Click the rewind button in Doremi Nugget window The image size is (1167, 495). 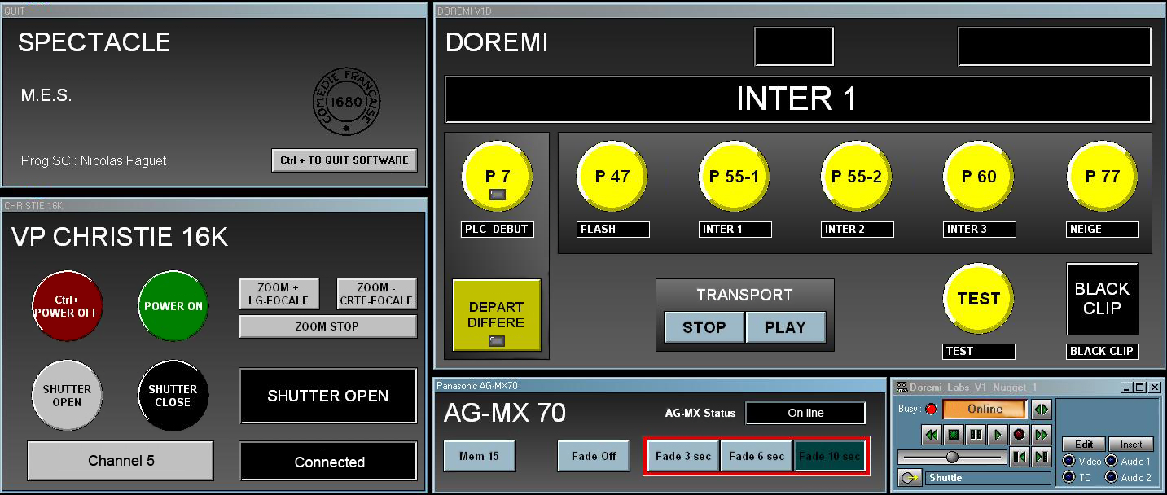[932, 434]
